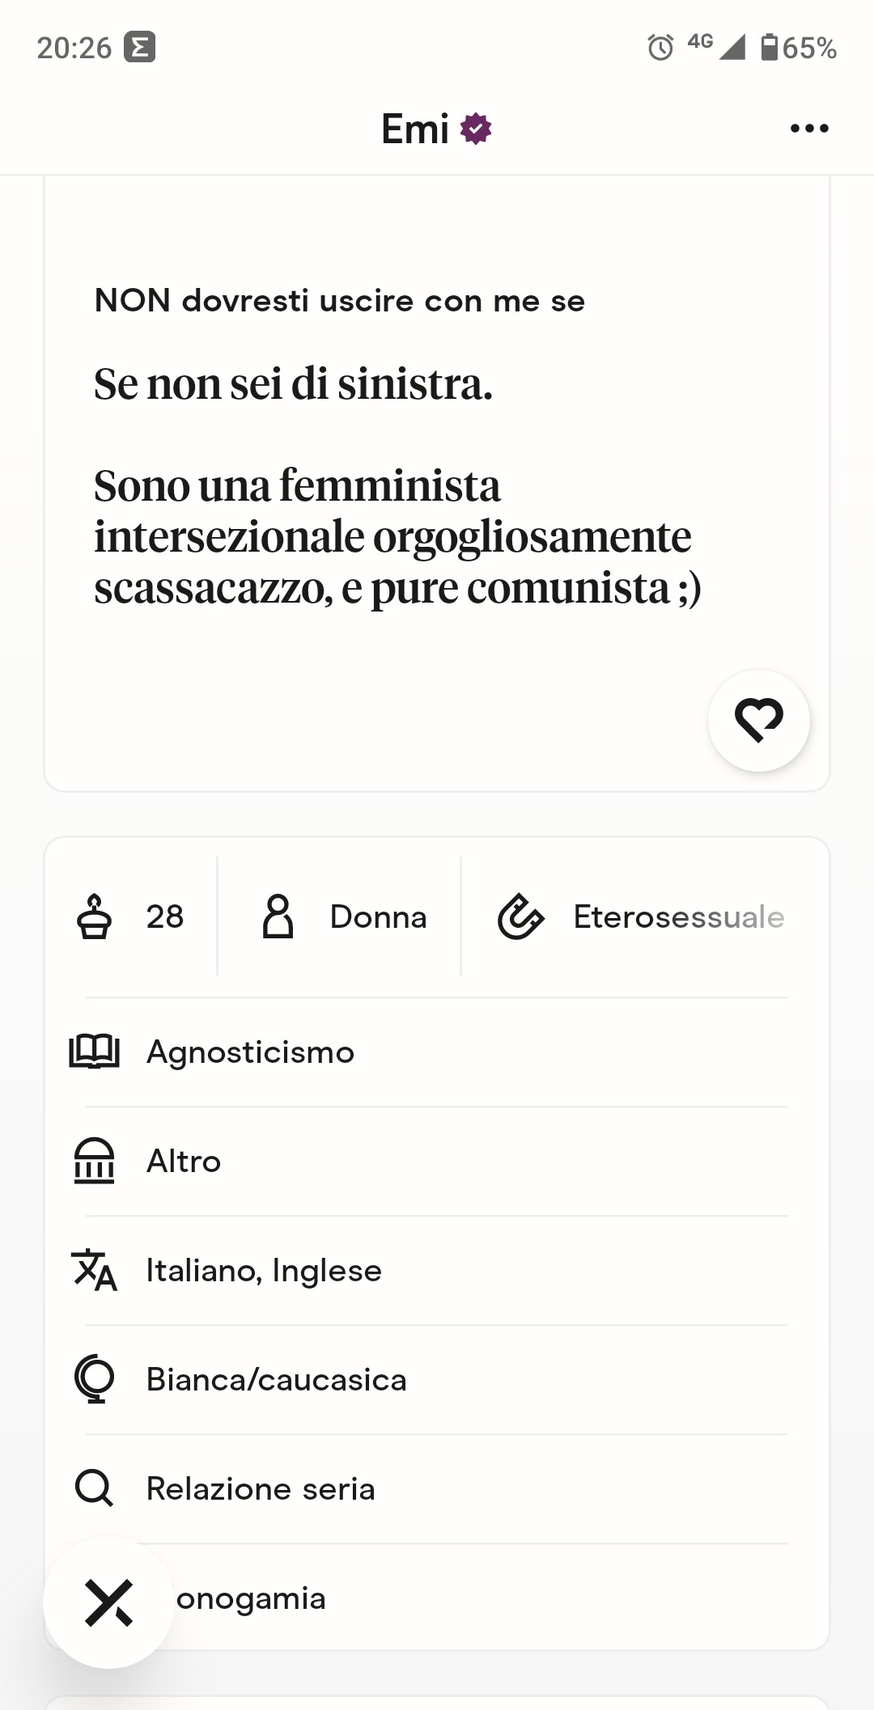Tap the translate languages icon
874x1710 pixels.
[x=94, y=1270]
